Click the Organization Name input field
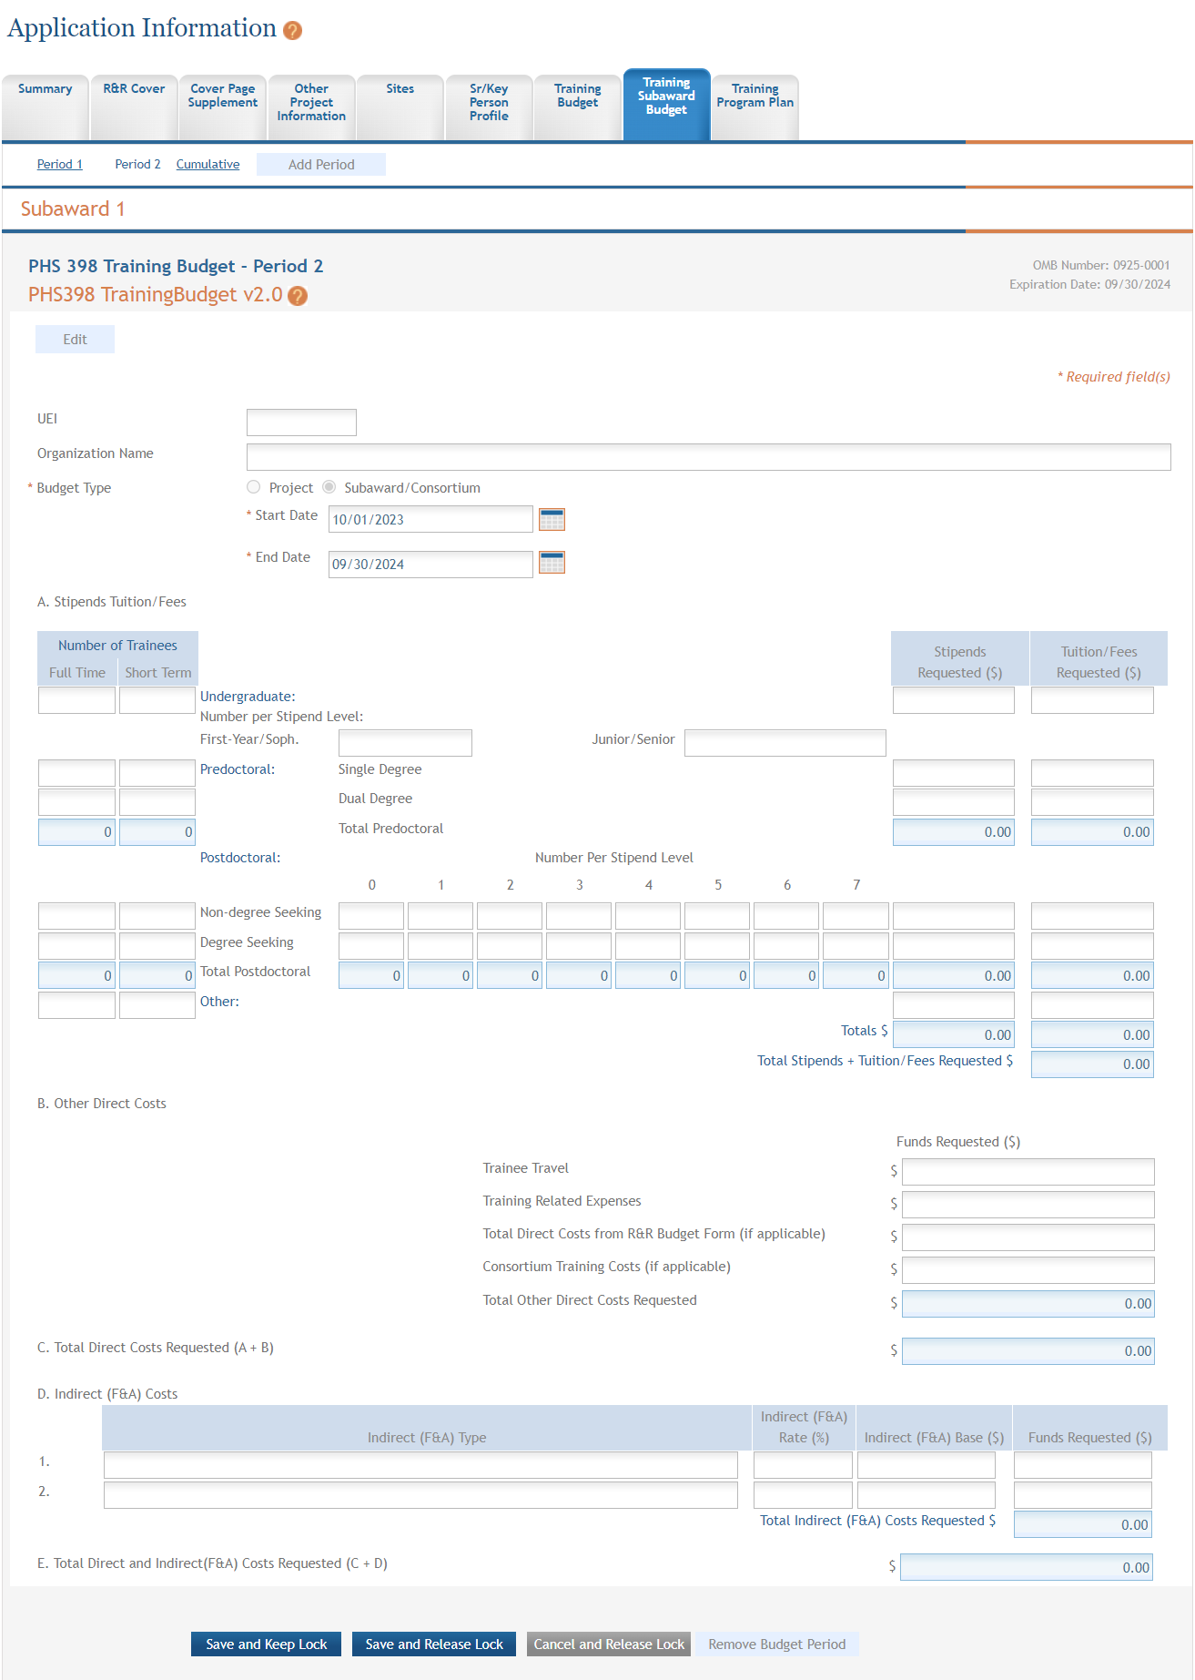1195x1680 pixels. tap(708, 457)
